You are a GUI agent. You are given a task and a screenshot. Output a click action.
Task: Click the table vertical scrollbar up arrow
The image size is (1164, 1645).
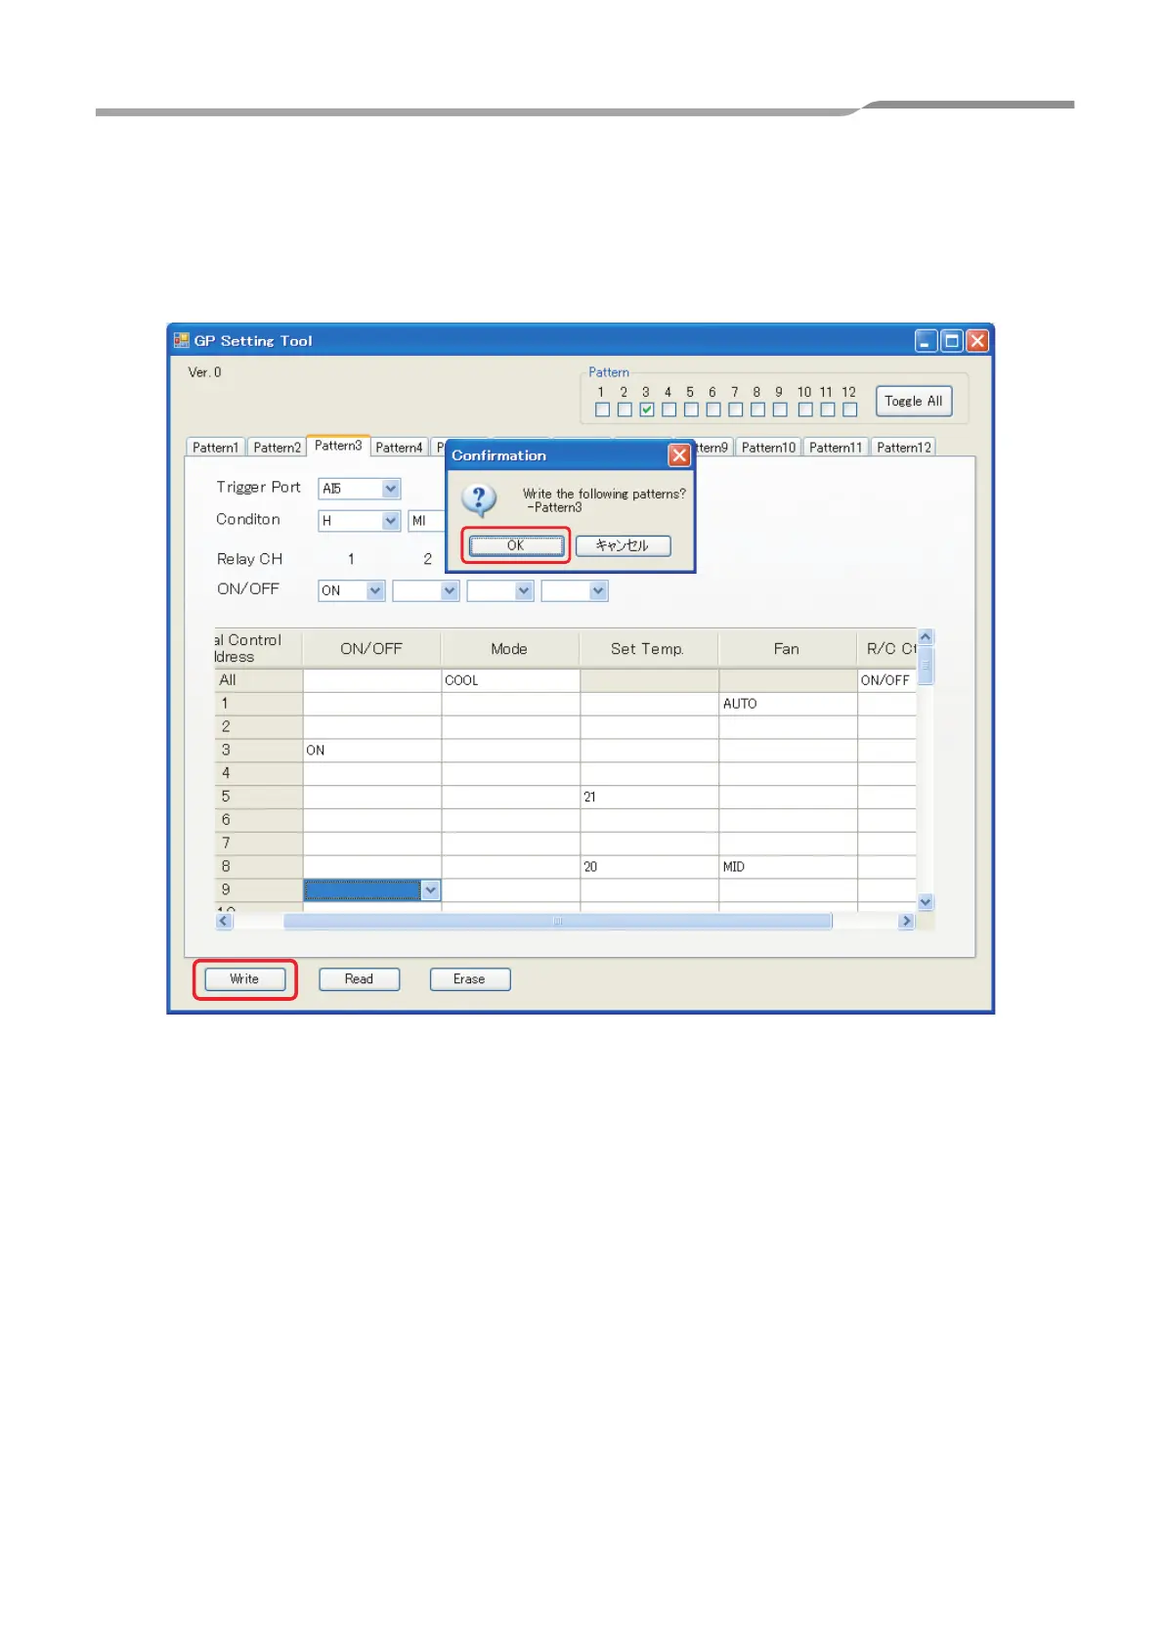pos(926,637)
